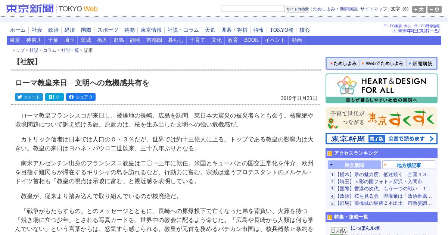Viewport: 448px width, 235px height.
Task: Open BOOK in blue bar
Action: tap(251, 40)
